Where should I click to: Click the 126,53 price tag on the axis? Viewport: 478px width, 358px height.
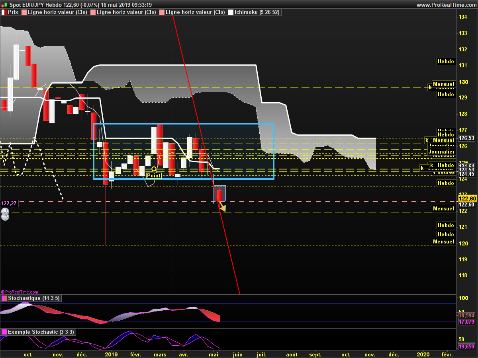click(466, 138)
